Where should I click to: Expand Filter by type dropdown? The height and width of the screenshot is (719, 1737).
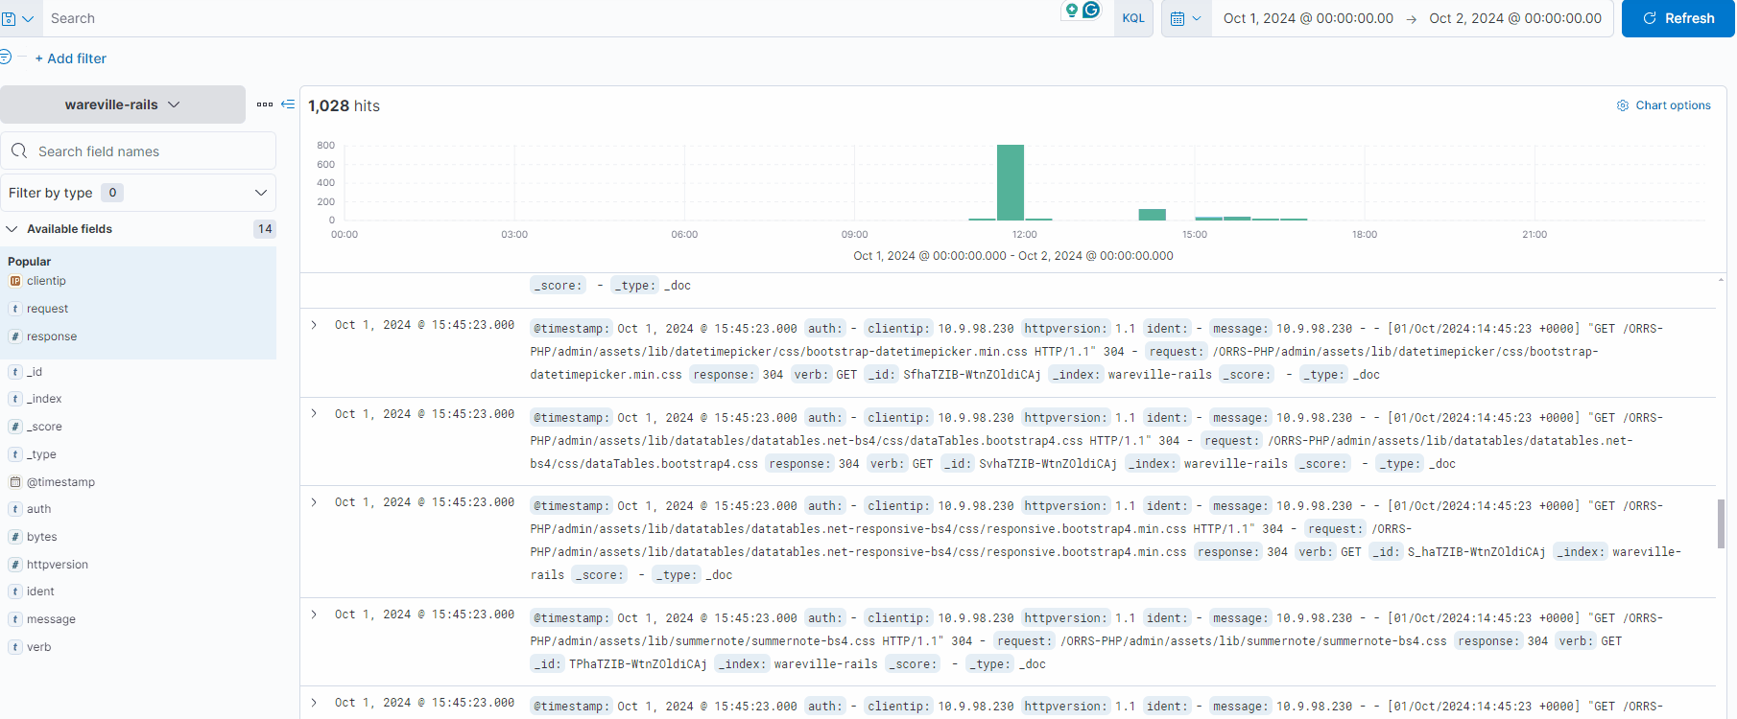coord(138,193)
